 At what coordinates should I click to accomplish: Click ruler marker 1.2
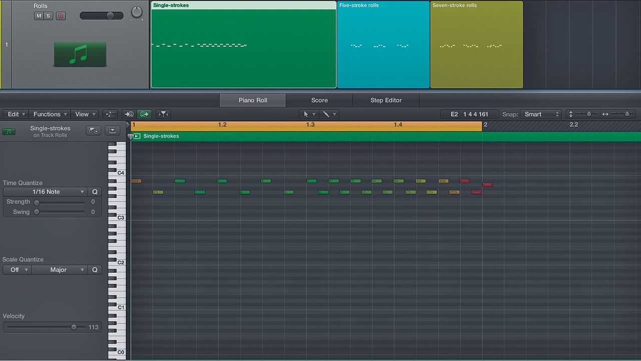pos(222,125)
